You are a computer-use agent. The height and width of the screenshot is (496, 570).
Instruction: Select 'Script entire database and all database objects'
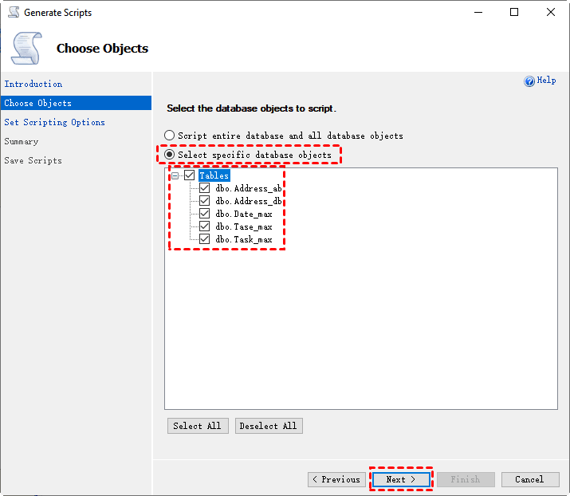click(169, 136)
